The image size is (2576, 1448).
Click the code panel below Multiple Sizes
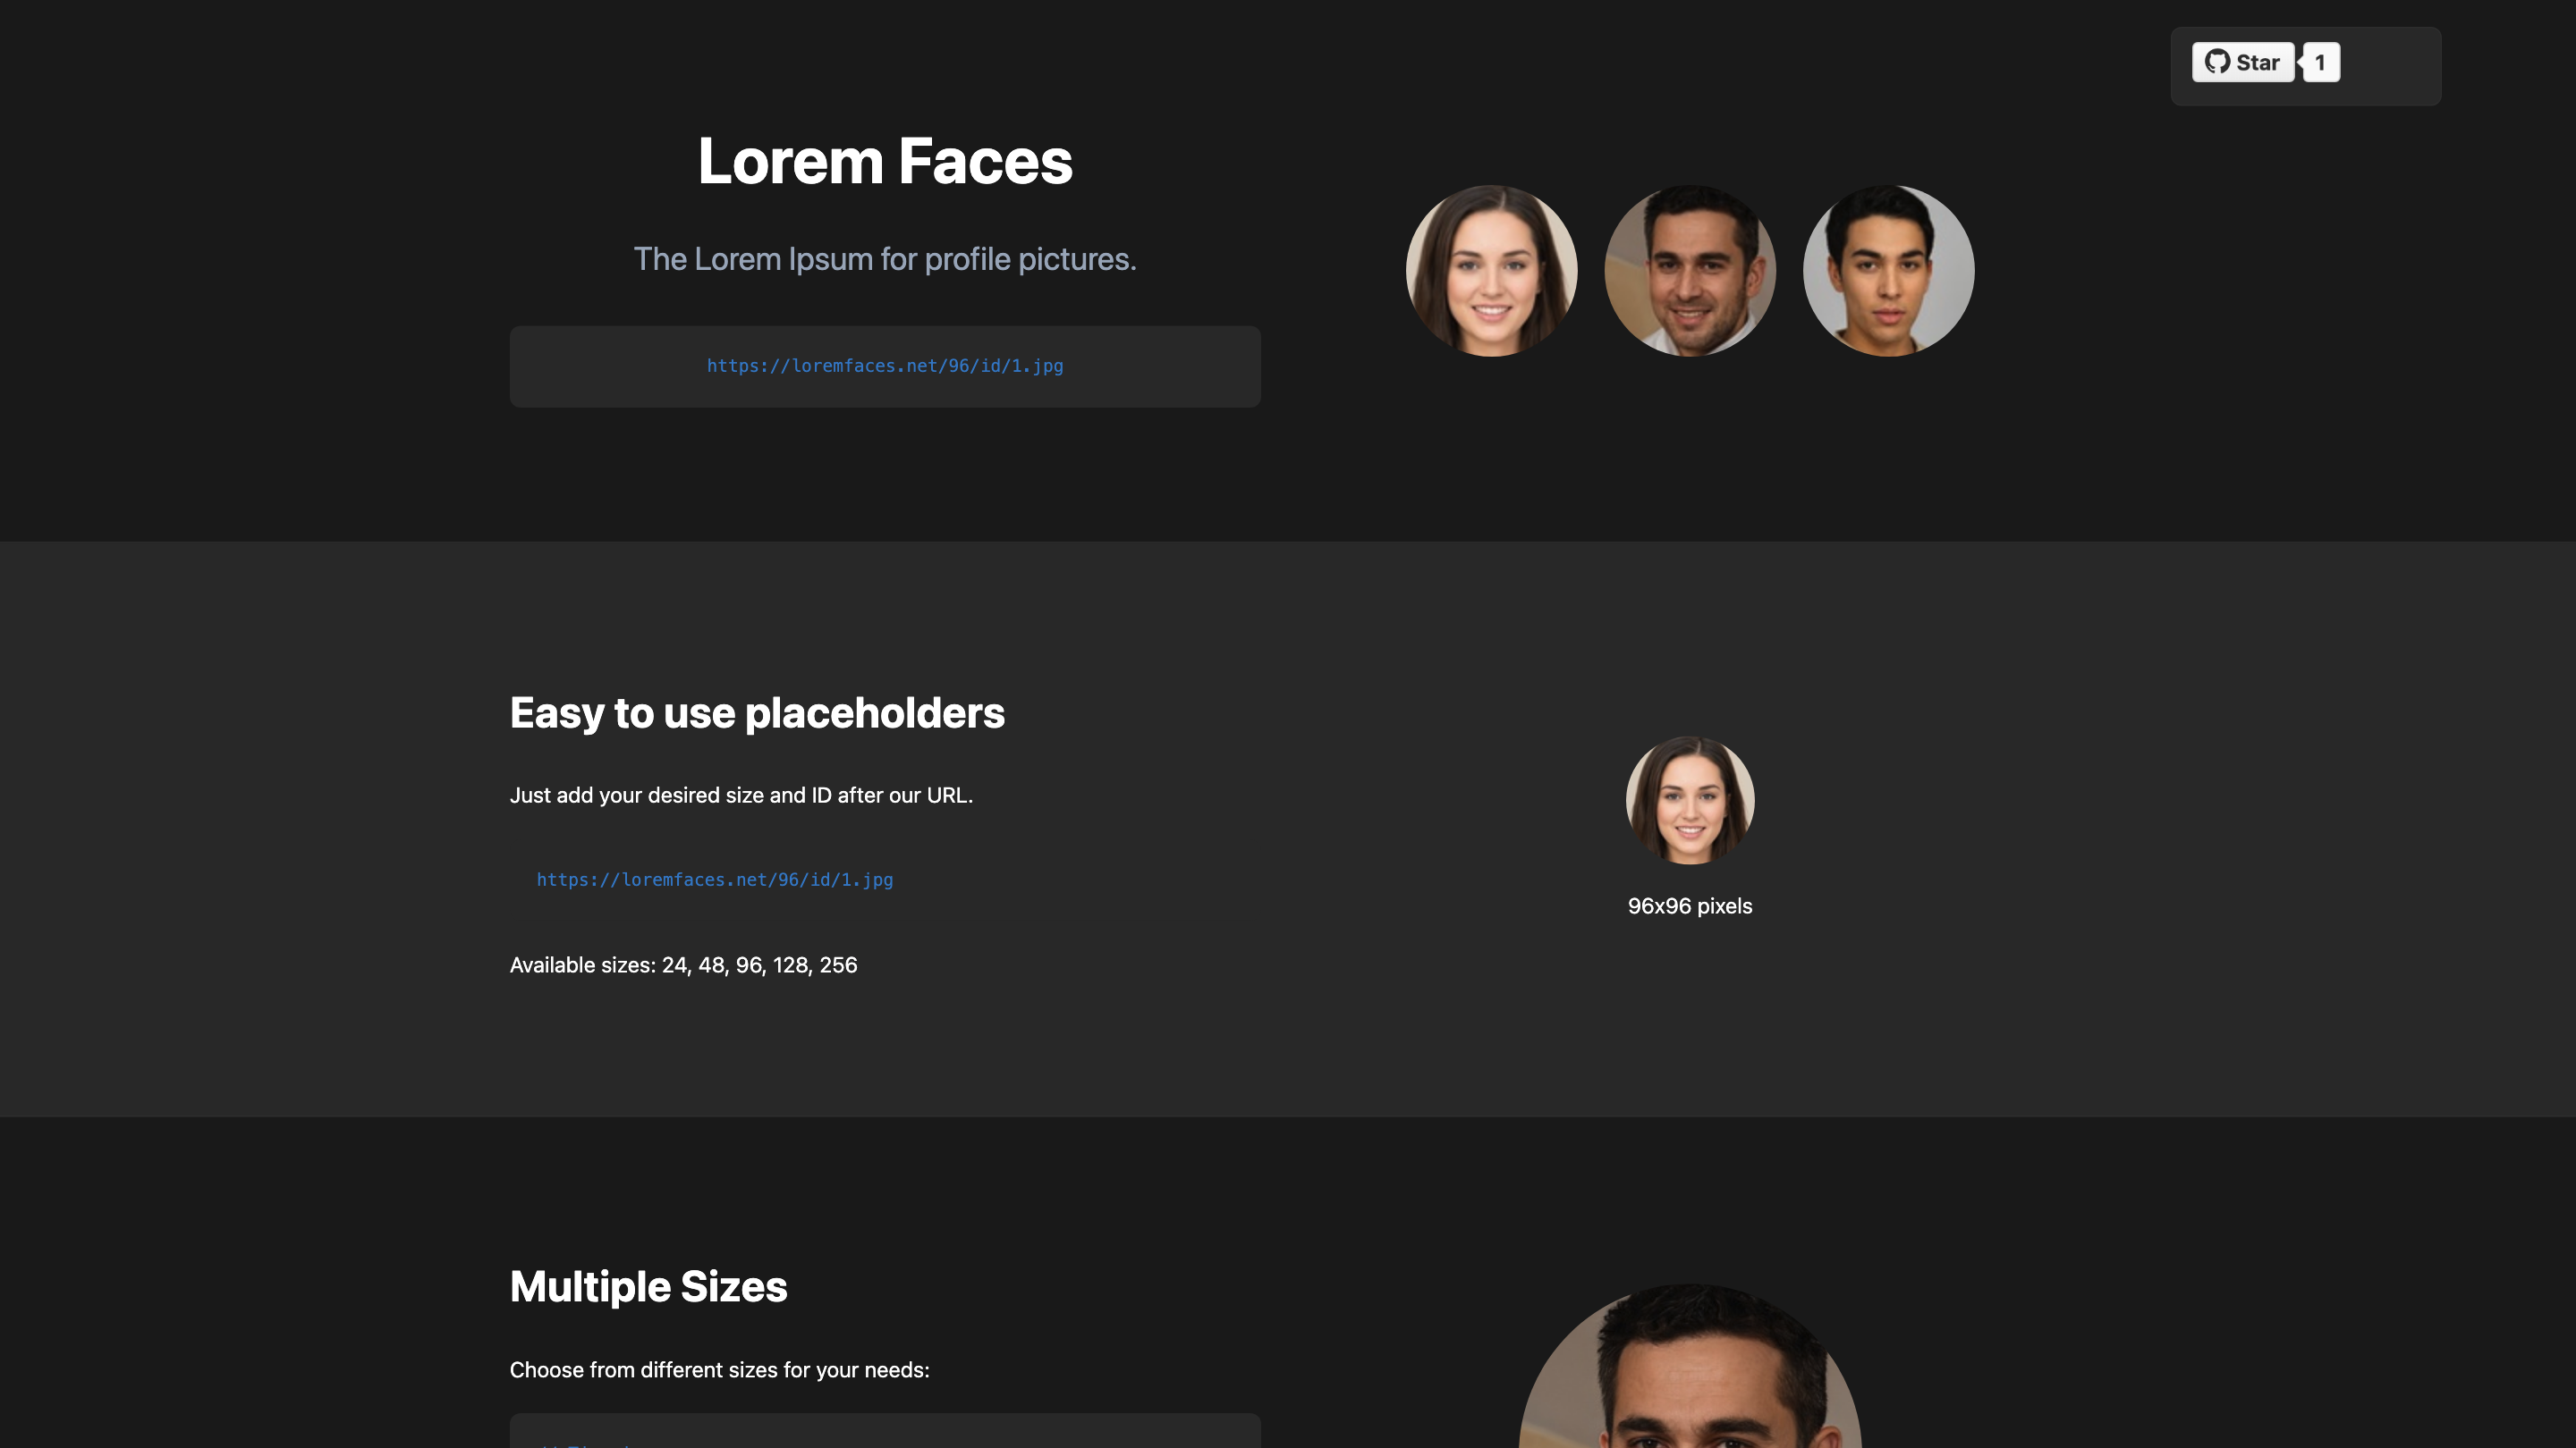click(884, 1434)
